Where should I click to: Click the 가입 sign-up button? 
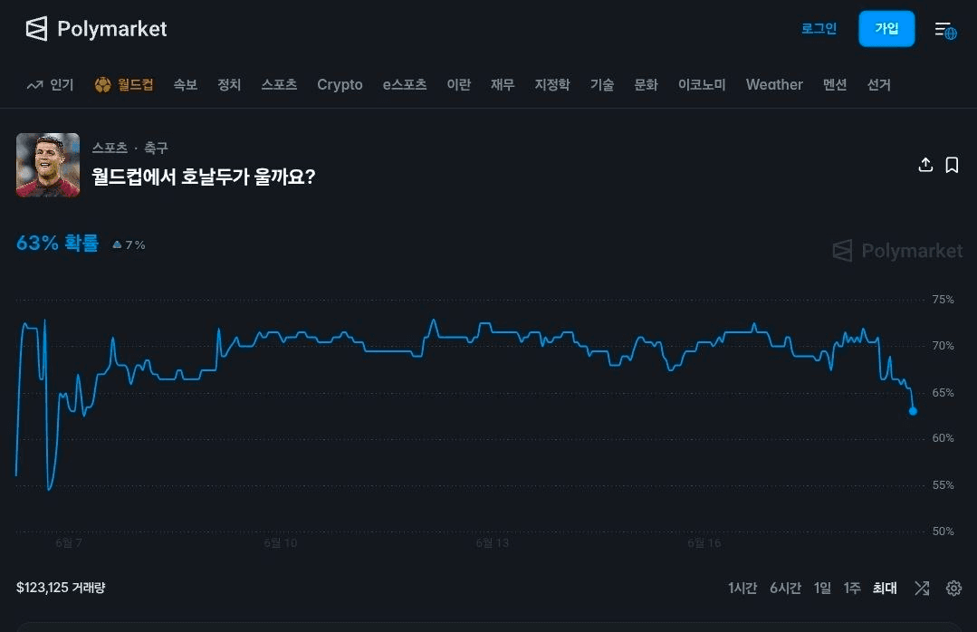pyautogui.click(x=886, y=29)
